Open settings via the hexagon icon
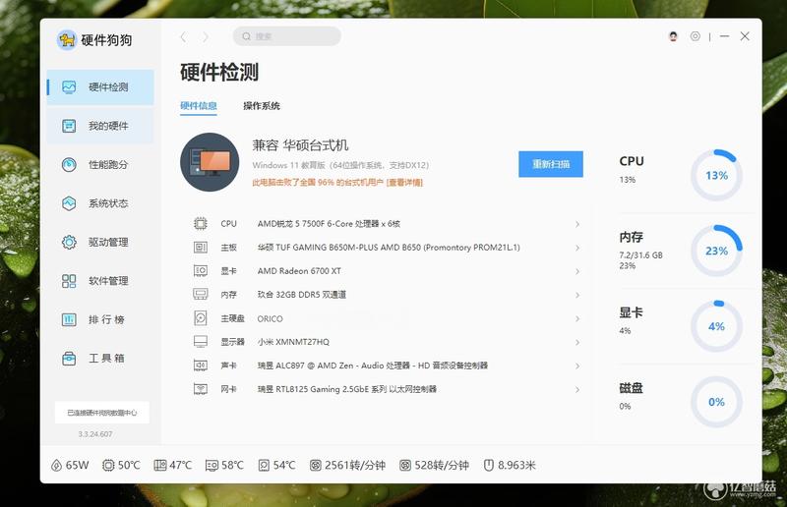This screenshot has height=507, width=787. pyautogui.click(x=696, y=36)
